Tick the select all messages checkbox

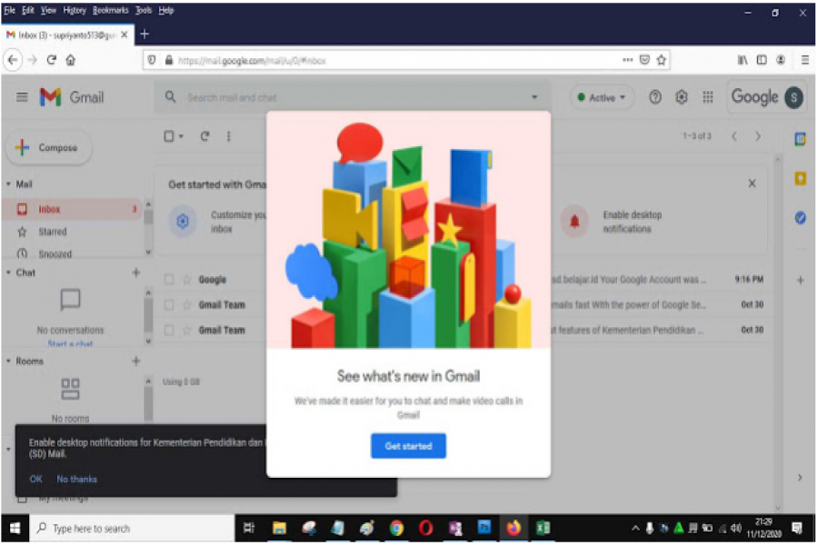coord(169,136)
